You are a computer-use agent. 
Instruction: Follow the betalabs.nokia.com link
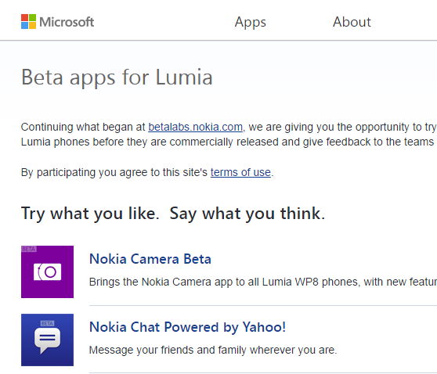195,127
